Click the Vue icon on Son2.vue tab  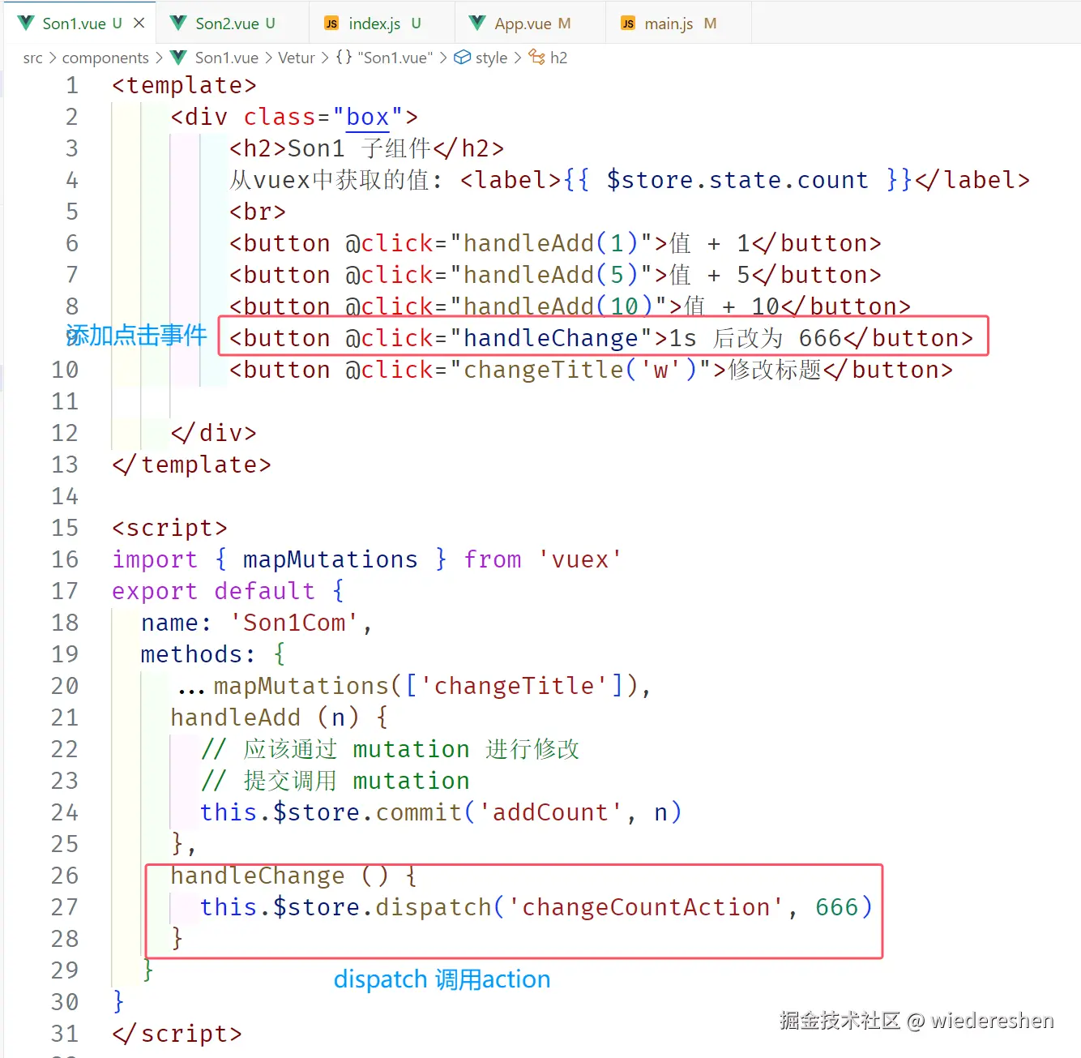coord(179,23)
